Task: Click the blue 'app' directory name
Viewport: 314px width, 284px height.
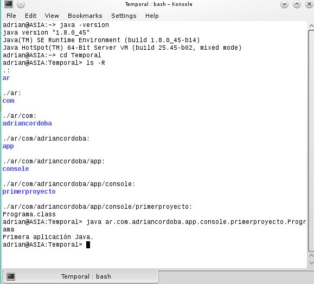Action: (x=8, y=147)
